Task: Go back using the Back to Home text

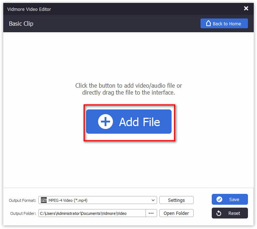Action: coord(227,24)
